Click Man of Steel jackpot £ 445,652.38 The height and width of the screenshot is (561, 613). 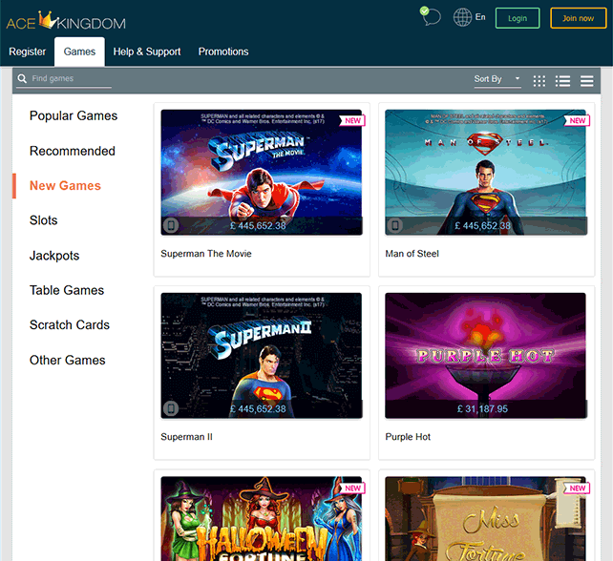[x=482, y=226]
